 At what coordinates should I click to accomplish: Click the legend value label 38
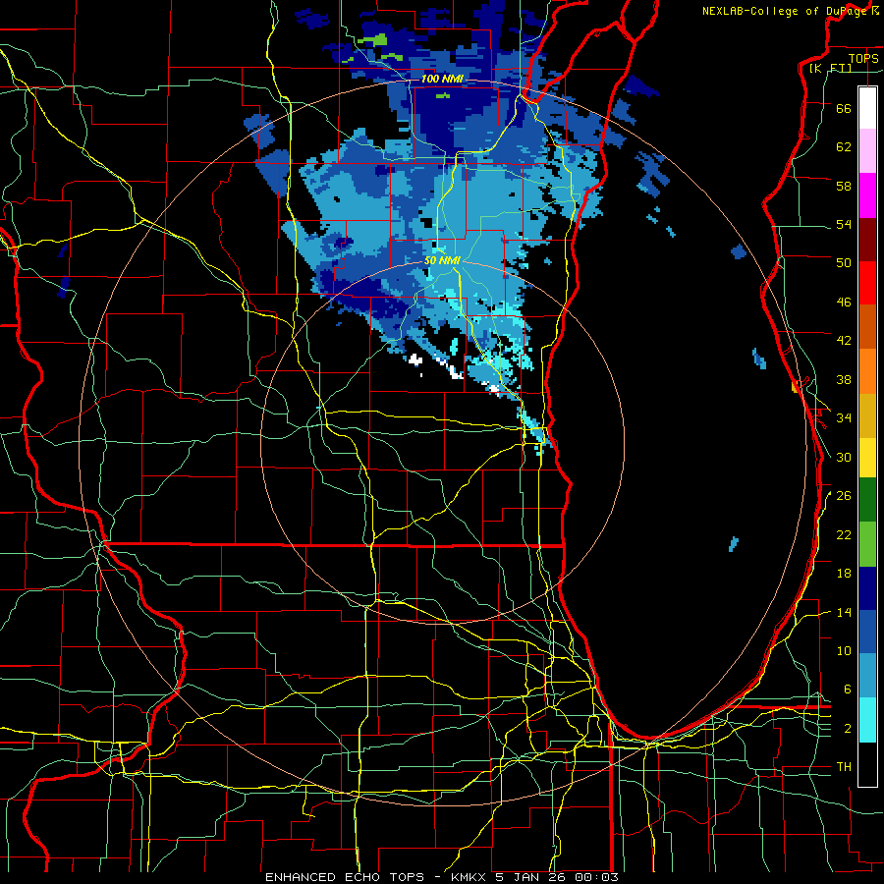pyautogui.click(x=844, y=379)
